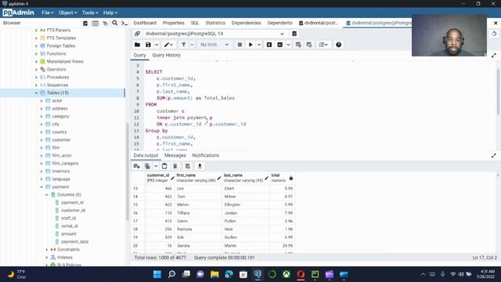
Task: Paste rows in data output
Action: pyautogui.click(x=164, y=166)
